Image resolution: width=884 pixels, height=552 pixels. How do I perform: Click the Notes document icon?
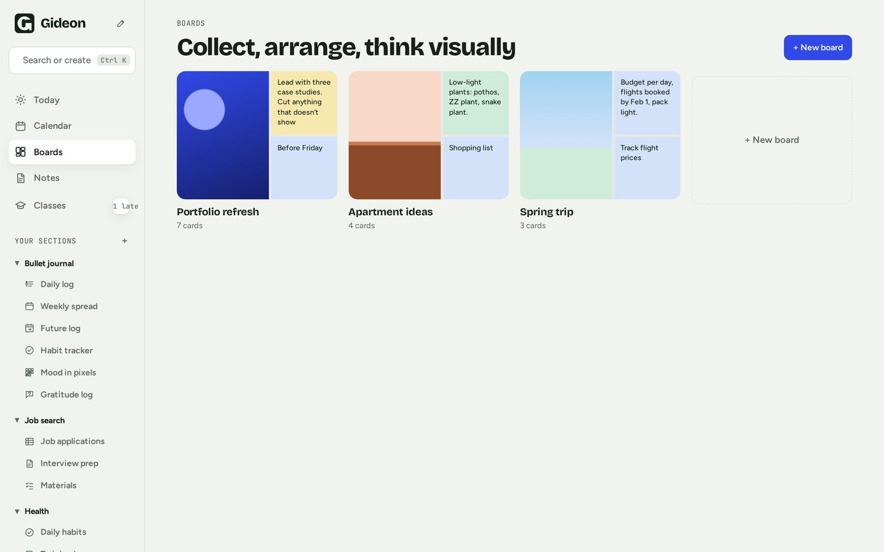20,178
